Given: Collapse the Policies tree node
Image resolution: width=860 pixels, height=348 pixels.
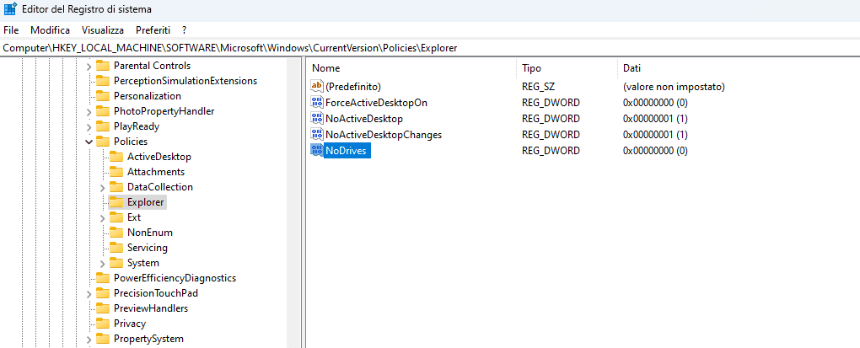Looking at the screenshot, I should pyautogui.click(x=89, y=142).
